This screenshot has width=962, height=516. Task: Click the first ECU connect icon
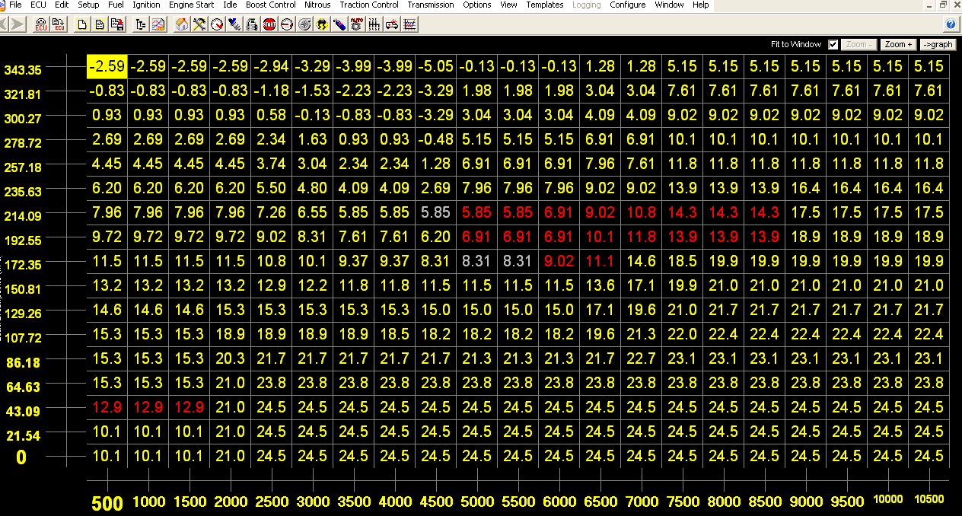[41, 24]
